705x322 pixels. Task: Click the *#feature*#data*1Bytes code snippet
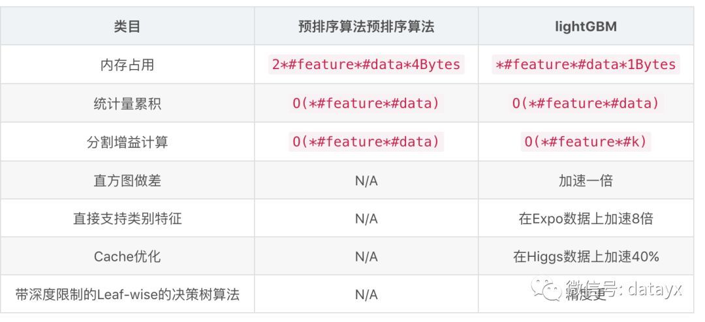pos(586,65)
